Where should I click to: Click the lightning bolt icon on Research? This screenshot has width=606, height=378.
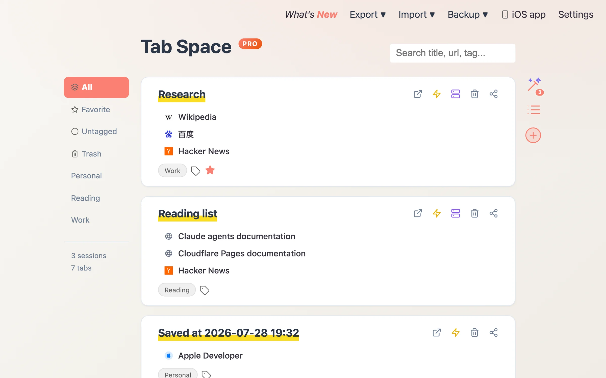pyautogui.click(x=437, y=94)
